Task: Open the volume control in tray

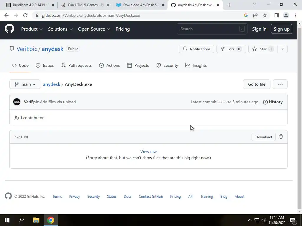Action: [x=264, y=220]
